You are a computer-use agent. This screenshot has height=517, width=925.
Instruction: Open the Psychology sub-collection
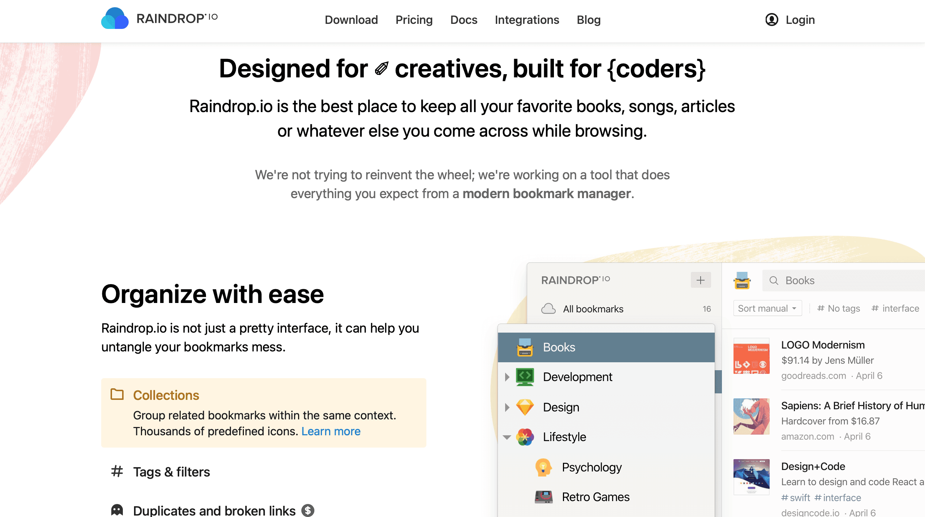pyautogui.click(x=592, y=467)
